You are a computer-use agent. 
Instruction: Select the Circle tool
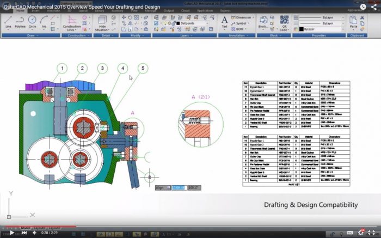pos(32,22)
